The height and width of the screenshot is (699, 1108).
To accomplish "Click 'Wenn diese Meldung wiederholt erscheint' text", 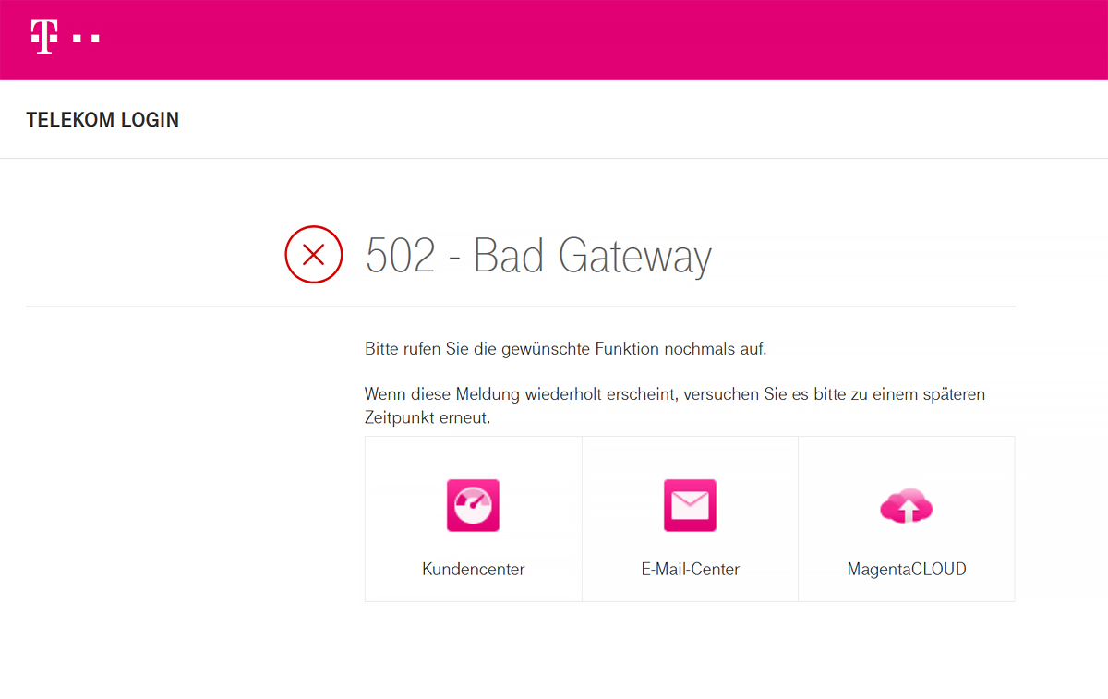I will tap(520, 395).
